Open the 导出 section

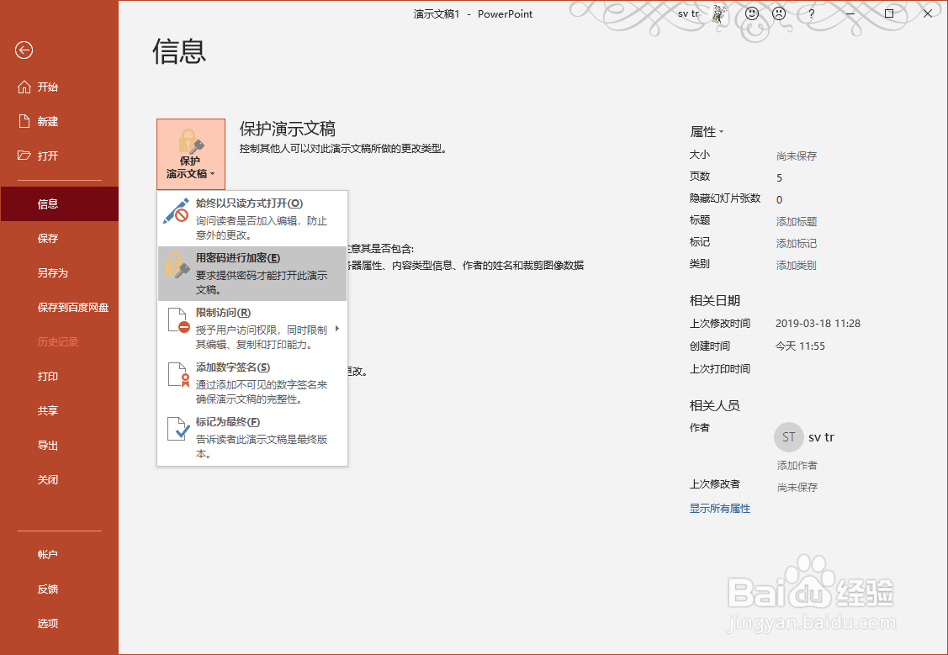47,445
